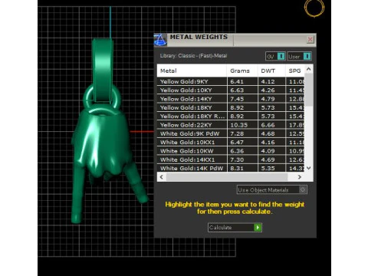The height and width of the screenshot is (276, 368).
Task: Select the White Gold:10KW row
Action: (x=231, y=151)
